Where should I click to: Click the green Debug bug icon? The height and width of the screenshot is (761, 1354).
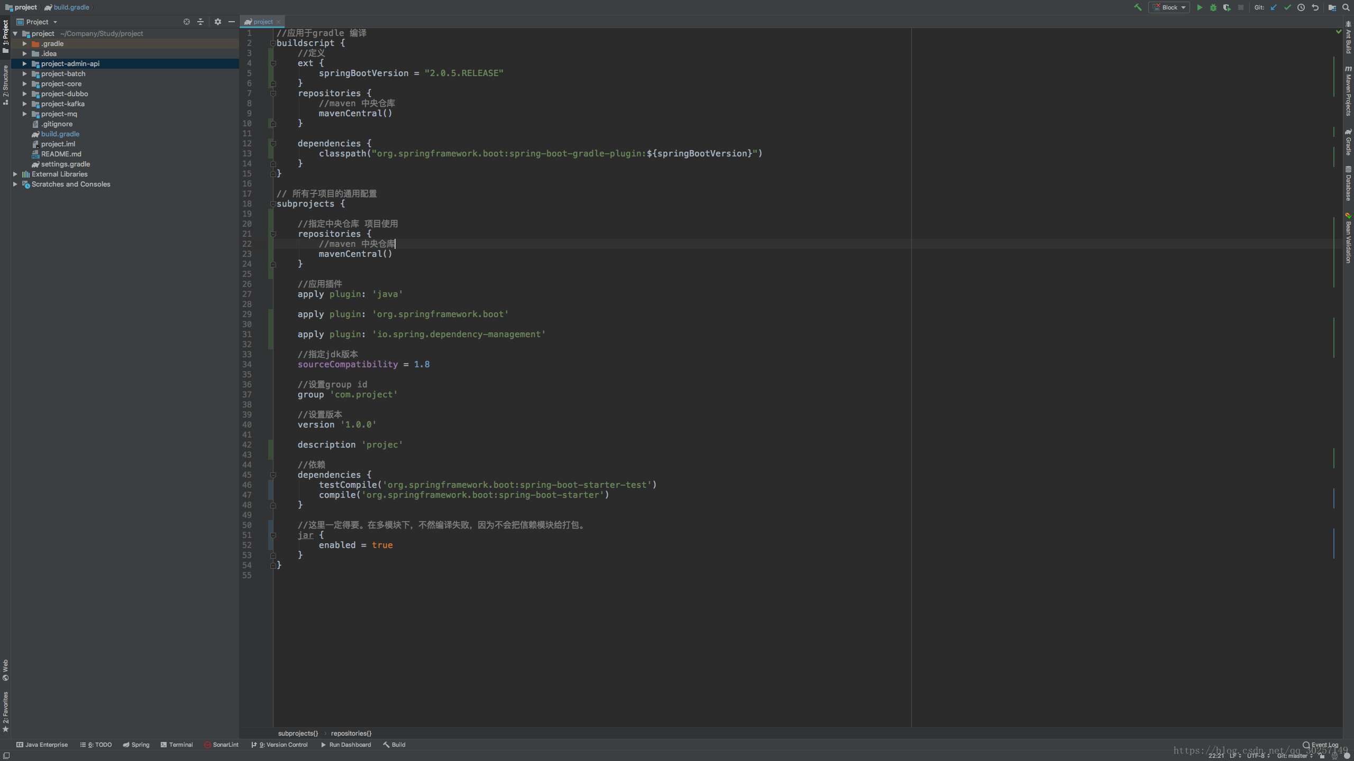pos(1213,7)
